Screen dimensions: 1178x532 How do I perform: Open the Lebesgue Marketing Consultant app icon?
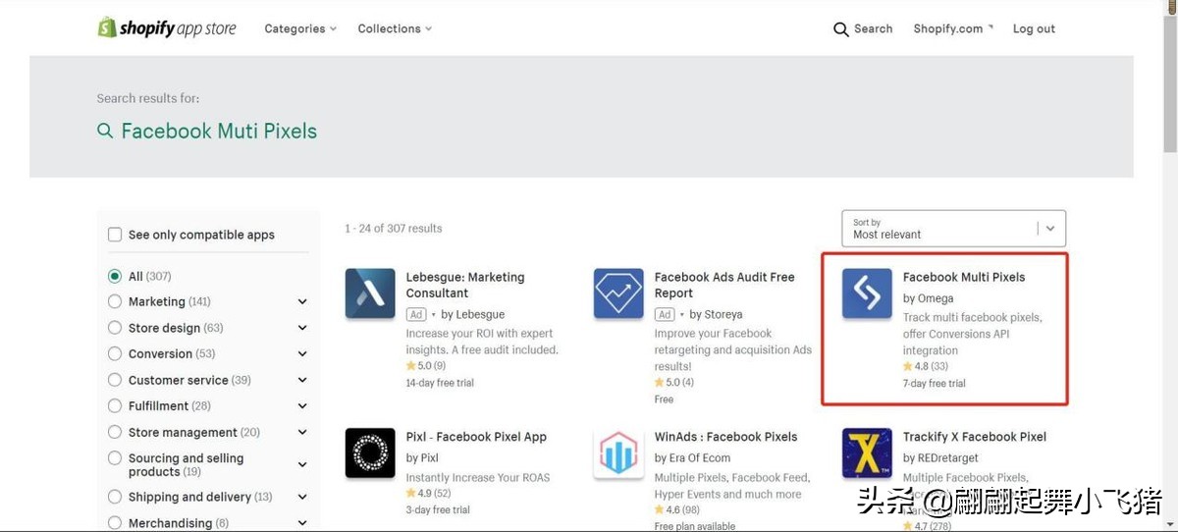370,293
